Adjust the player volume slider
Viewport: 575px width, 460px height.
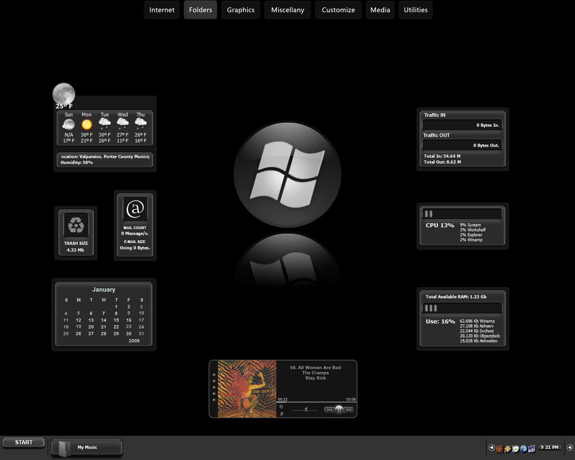(x=305, y=410)
